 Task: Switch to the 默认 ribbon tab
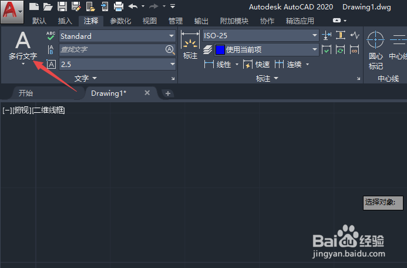click(x=39, y=21)
